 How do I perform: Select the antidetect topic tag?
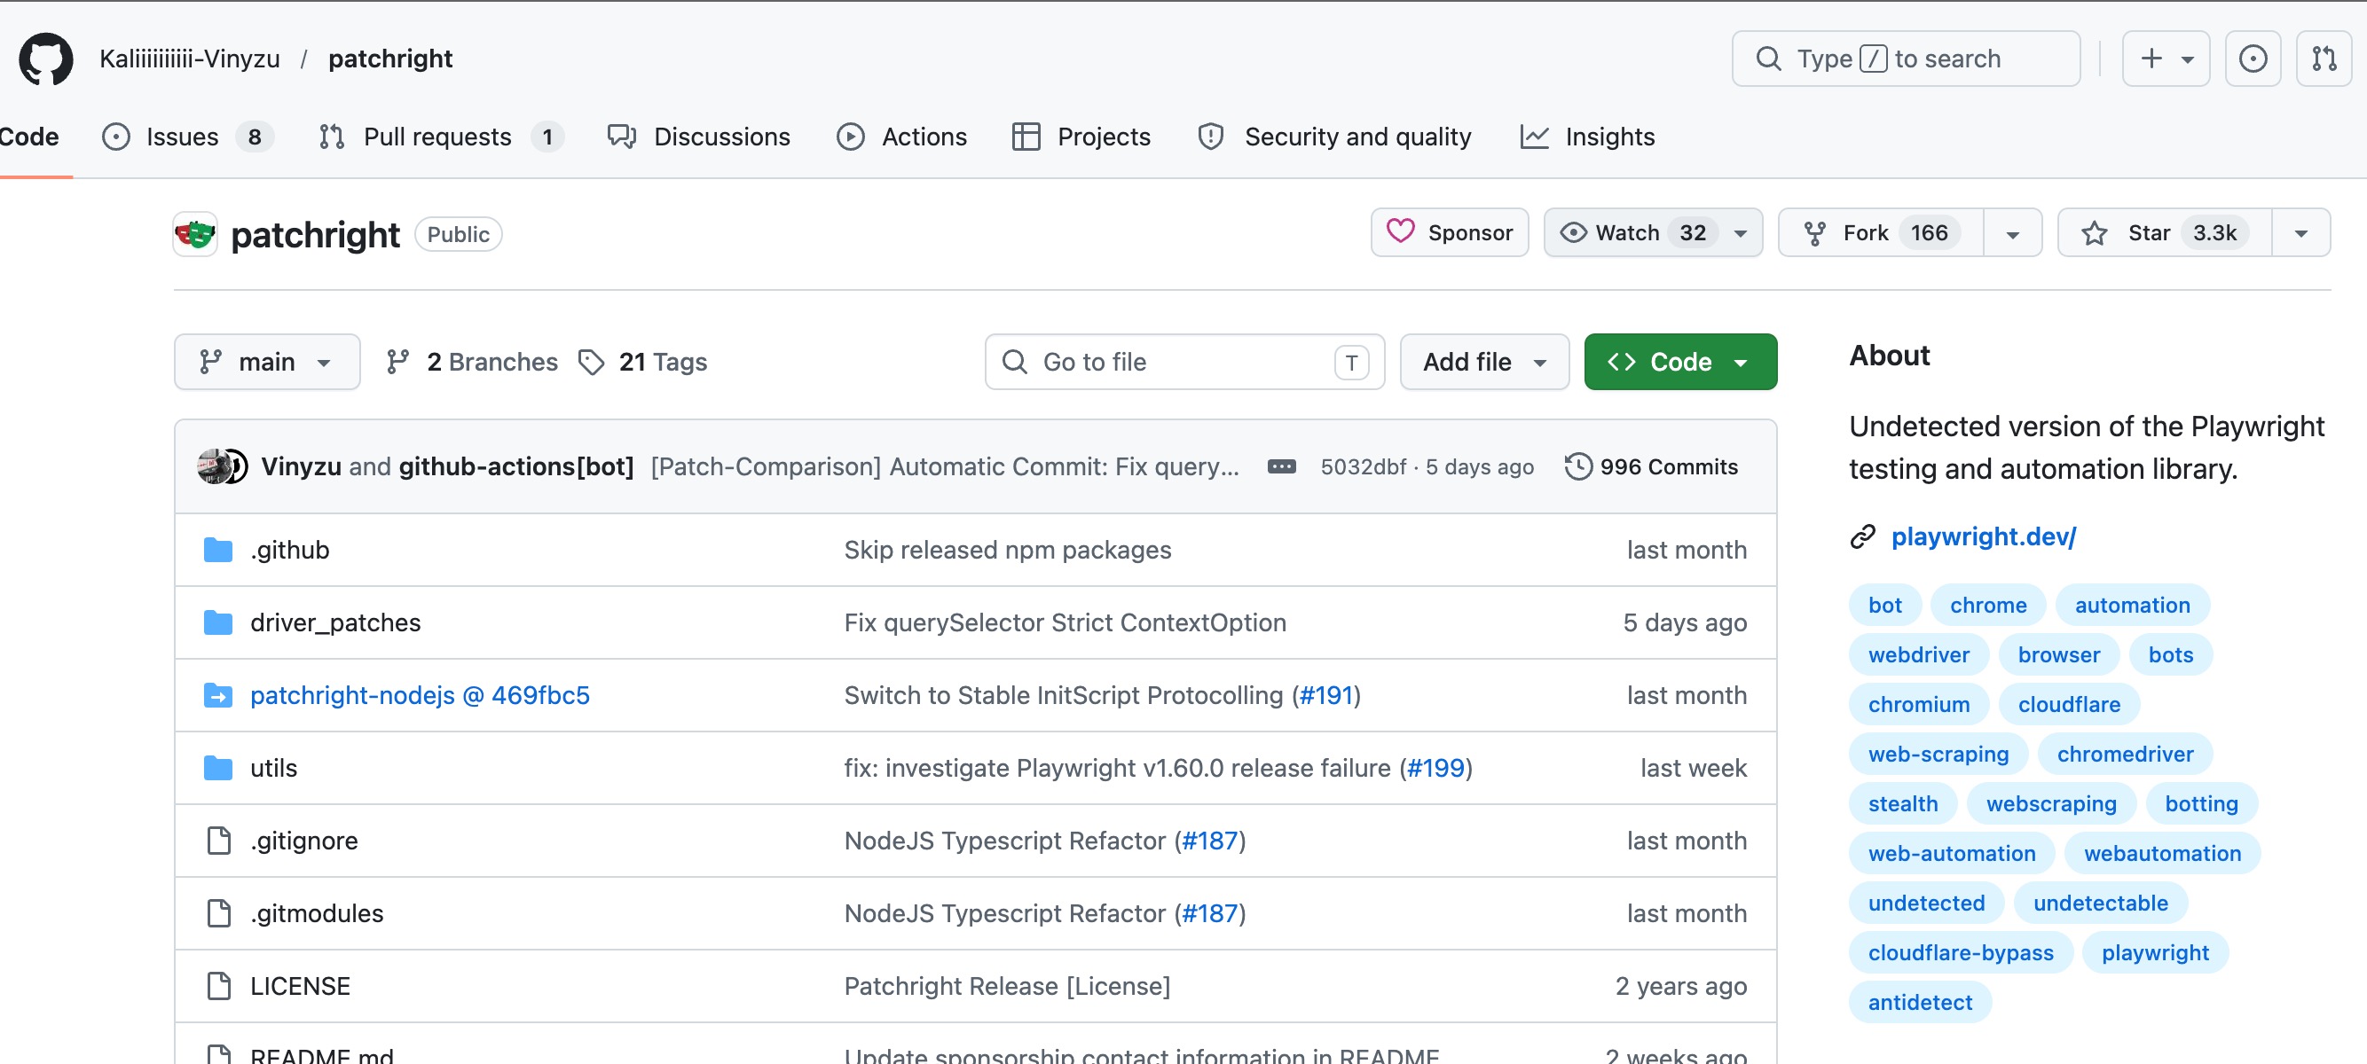click(x=1920, y=1002)
